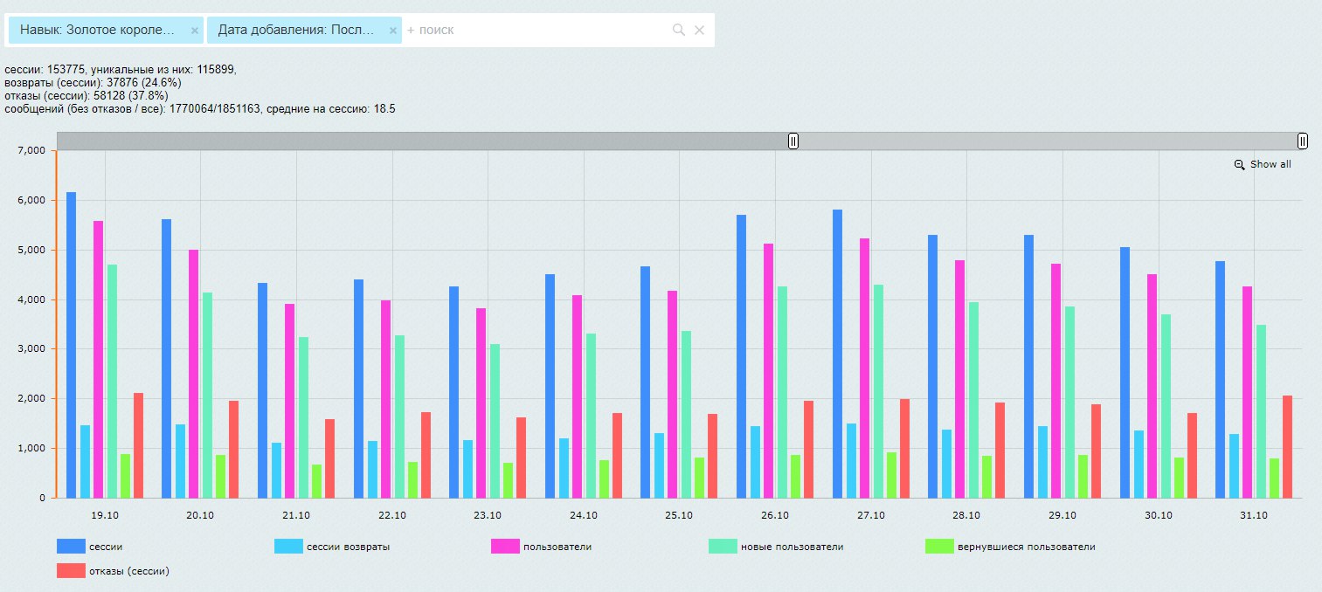
Task: Click the 31.10 axis date label
Action: (x=1254, y=516)
